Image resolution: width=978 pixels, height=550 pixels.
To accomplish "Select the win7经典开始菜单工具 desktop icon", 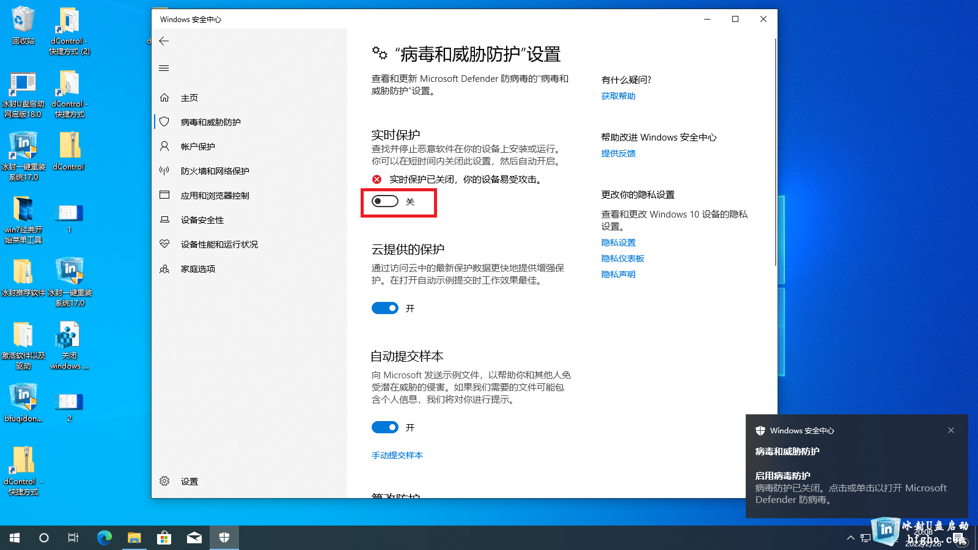I will pyautogui.click(x=23, y=220).
